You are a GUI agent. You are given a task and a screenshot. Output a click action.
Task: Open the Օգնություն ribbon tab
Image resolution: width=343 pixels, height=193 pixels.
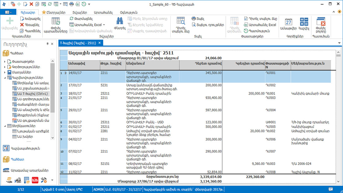pos(128,12)
